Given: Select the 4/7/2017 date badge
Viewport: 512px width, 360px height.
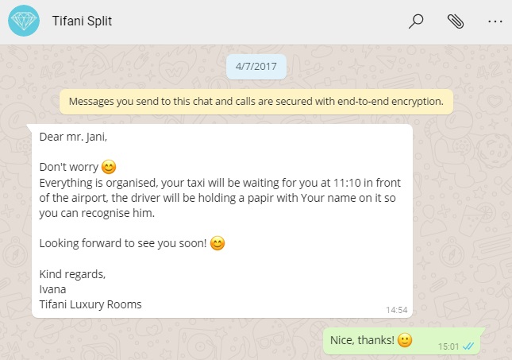Looking at the screenshot, I should coord(256,67).
